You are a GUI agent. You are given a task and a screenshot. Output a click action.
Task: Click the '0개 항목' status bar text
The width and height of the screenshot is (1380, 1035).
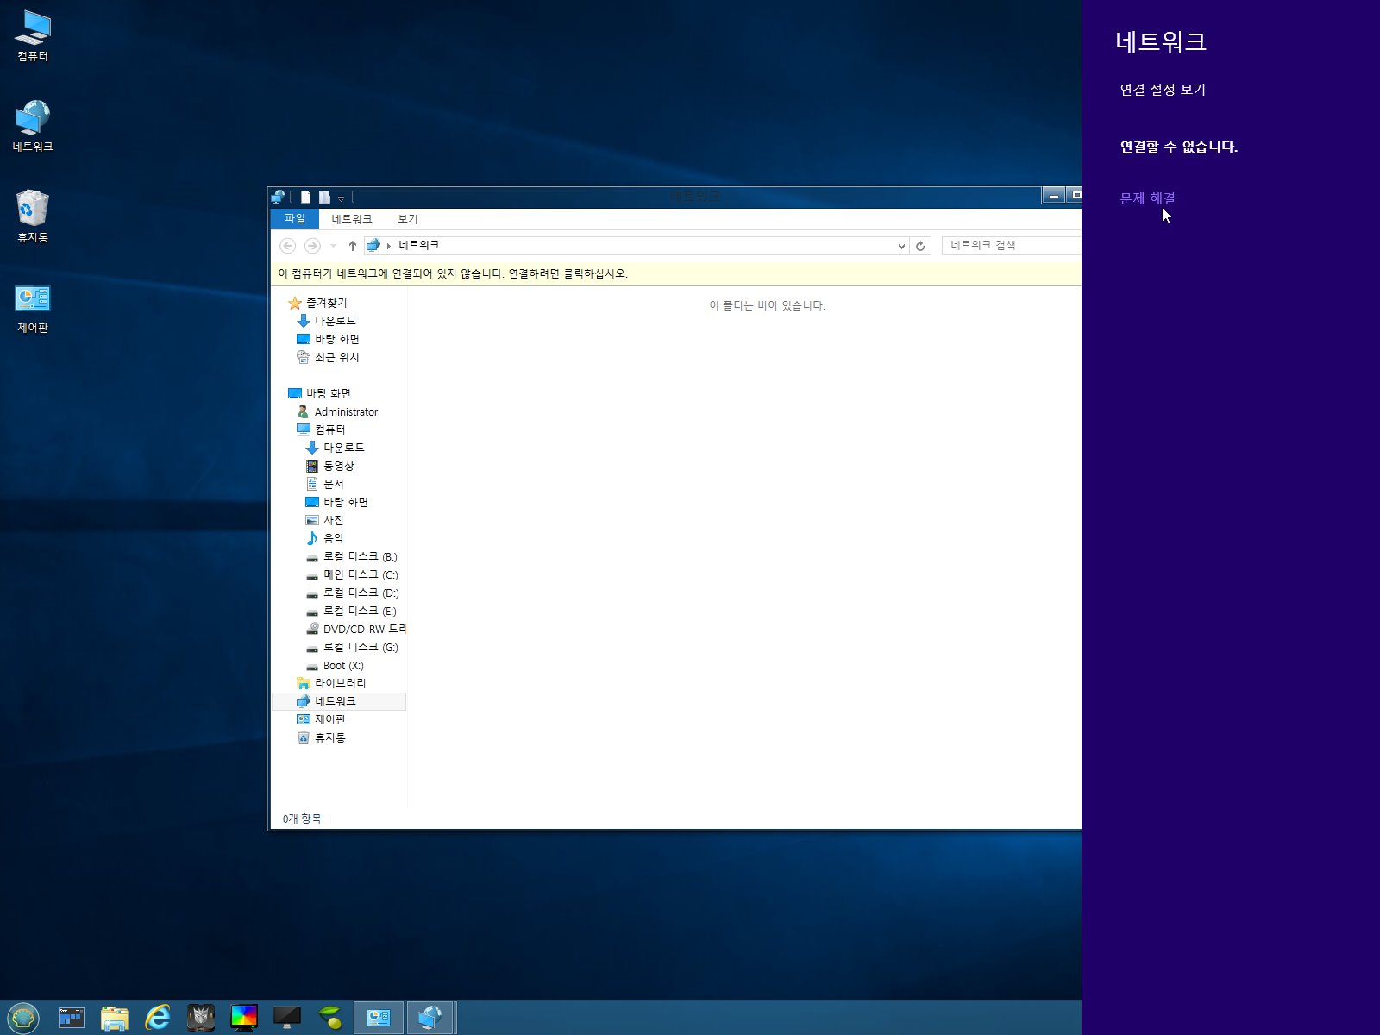click(x=301, y=819)
